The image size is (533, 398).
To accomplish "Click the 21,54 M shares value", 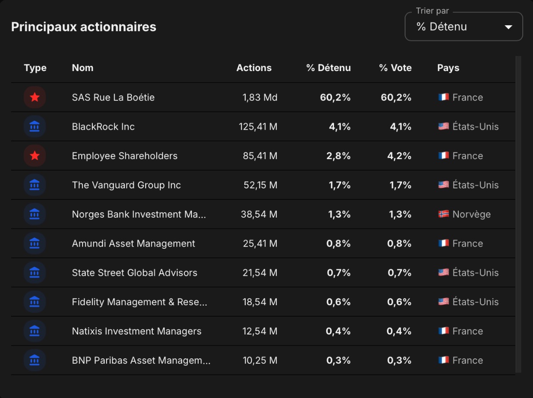I will [x=260, y=273].
